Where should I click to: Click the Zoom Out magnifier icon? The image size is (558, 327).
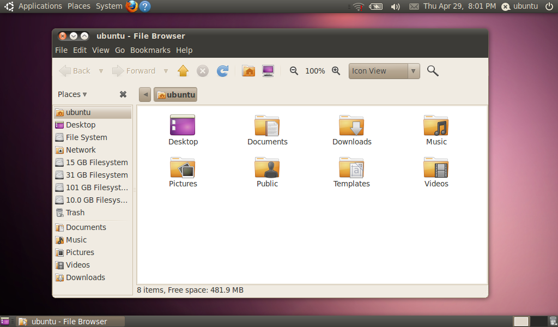tap(294, 71)
